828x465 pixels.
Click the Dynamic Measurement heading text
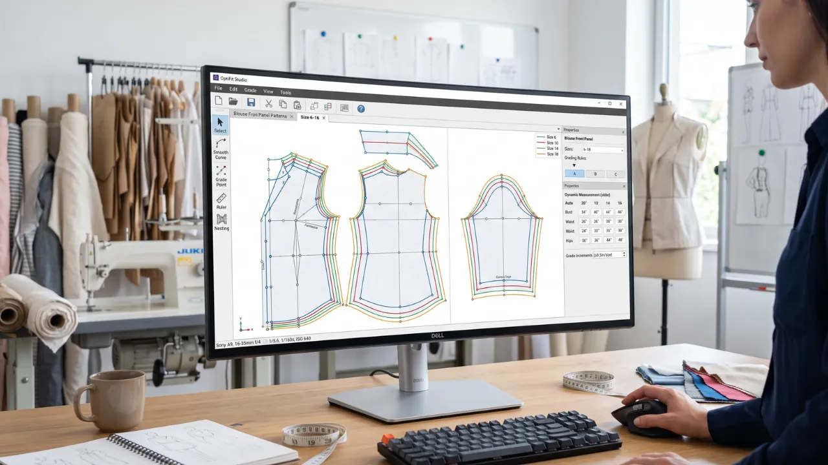point(587,194)
